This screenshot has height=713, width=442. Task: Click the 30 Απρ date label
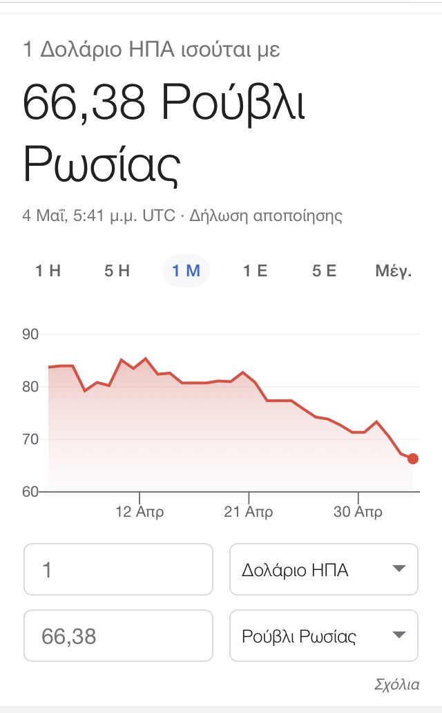coord(358,512)
